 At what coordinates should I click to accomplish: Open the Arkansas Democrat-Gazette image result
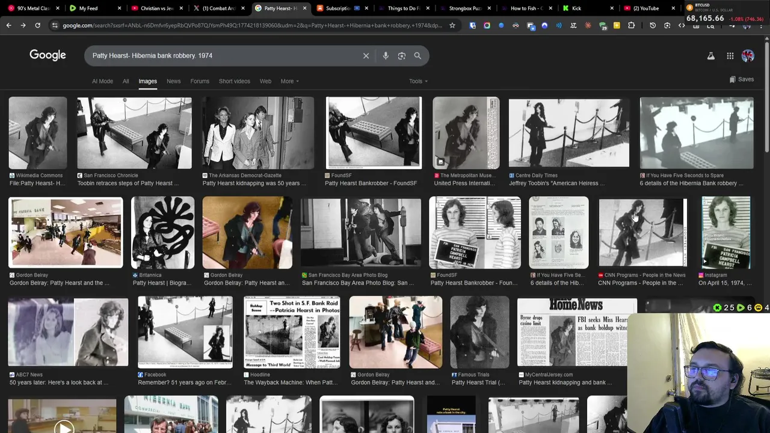[258, 133]
